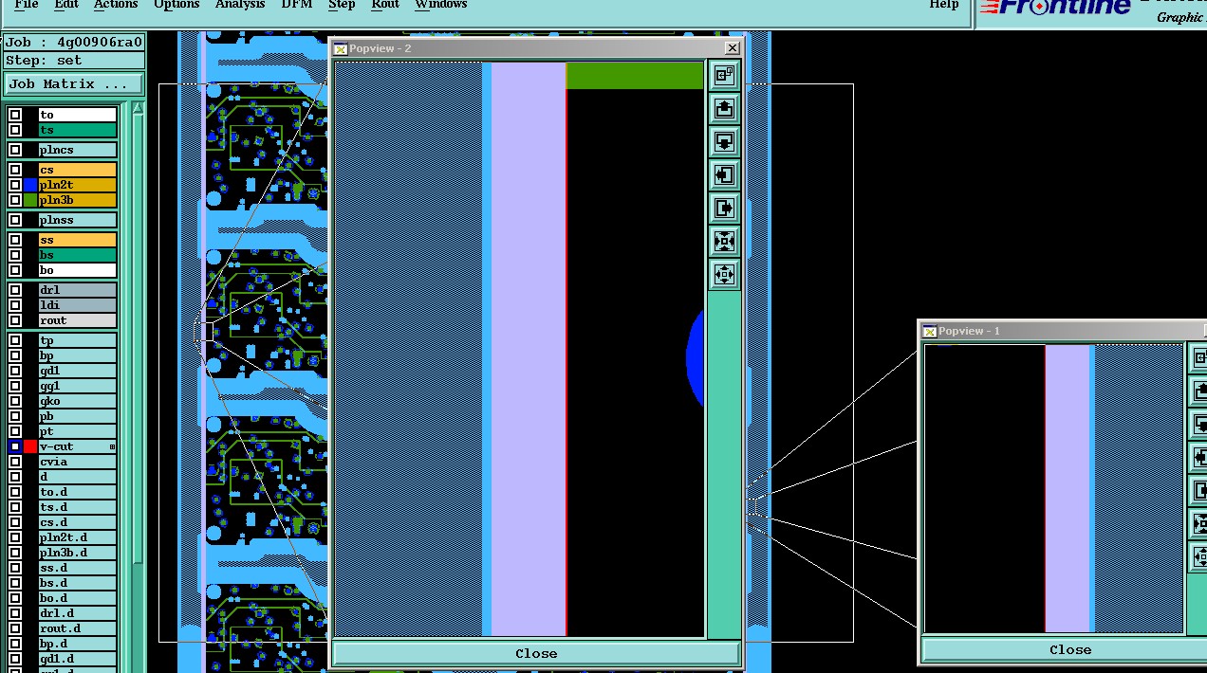
Task: Pan down in Popview 1
Action: point(1199,424)
